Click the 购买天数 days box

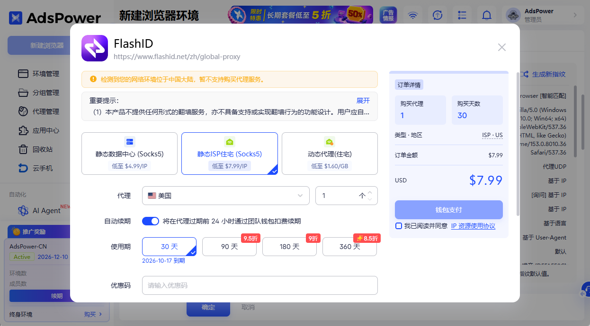(x=477, y=110)
